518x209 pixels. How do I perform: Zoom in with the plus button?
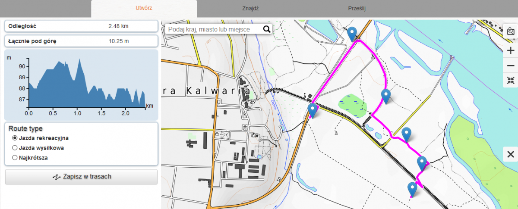click(511, 50)
